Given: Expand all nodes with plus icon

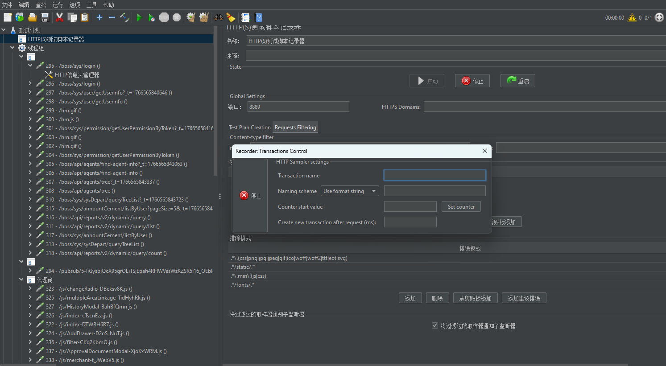Looking at the screenshot, I should [99, 17].
